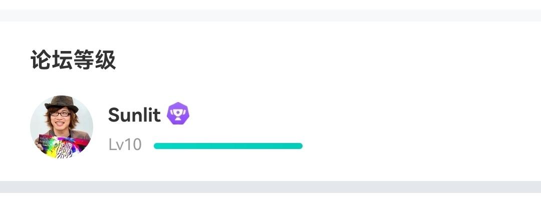Open Sunlit's circular profile avatar
Image resolution: width=541 pixels, height=203 pixels.
62,127
